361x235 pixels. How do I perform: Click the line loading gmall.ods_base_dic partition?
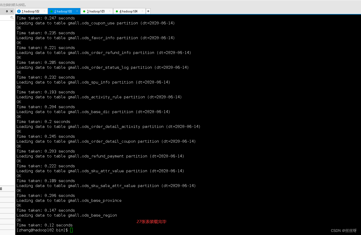tap(93, 112)
